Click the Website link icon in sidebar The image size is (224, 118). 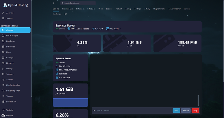click(x=3, y=110)
